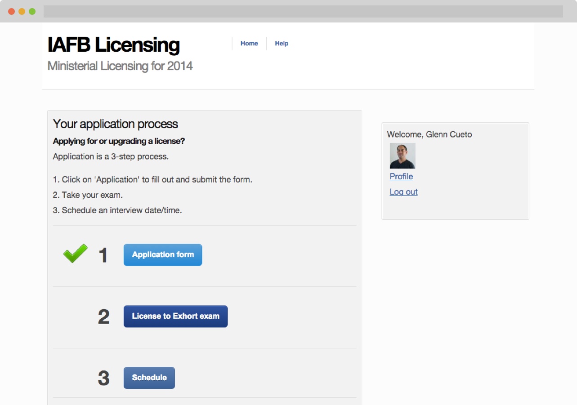This screenshot has width=577, height=405.
Task: Click the 'Ministerial Licensing for 2014' subtitle
Action: (x=120, y=66)
